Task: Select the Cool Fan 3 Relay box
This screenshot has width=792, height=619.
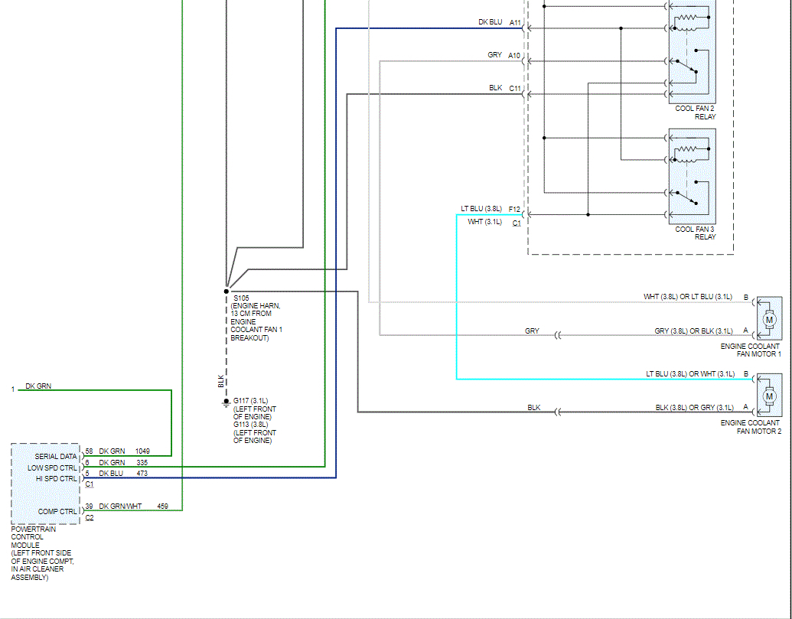Action: 693,175
